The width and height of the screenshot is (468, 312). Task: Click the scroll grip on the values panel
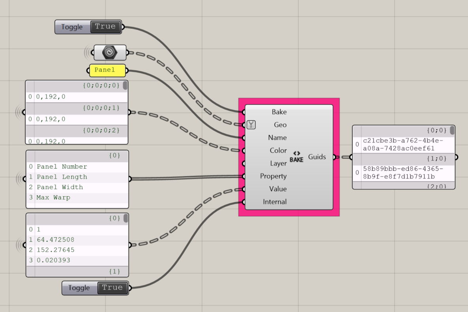pyautogui.click(x=126, y=218)
